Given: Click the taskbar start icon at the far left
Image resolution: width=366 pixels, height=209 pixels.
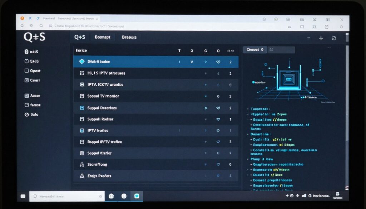Looking at the screenshot, I should point(23,196).
